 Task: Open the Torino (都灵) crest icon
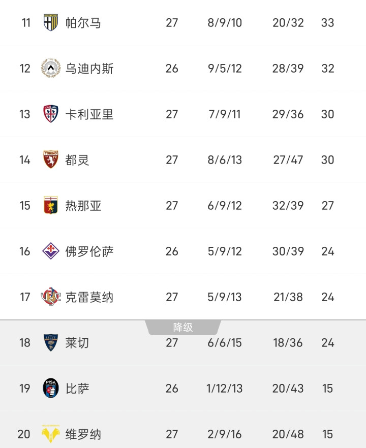tap(51, 160)
